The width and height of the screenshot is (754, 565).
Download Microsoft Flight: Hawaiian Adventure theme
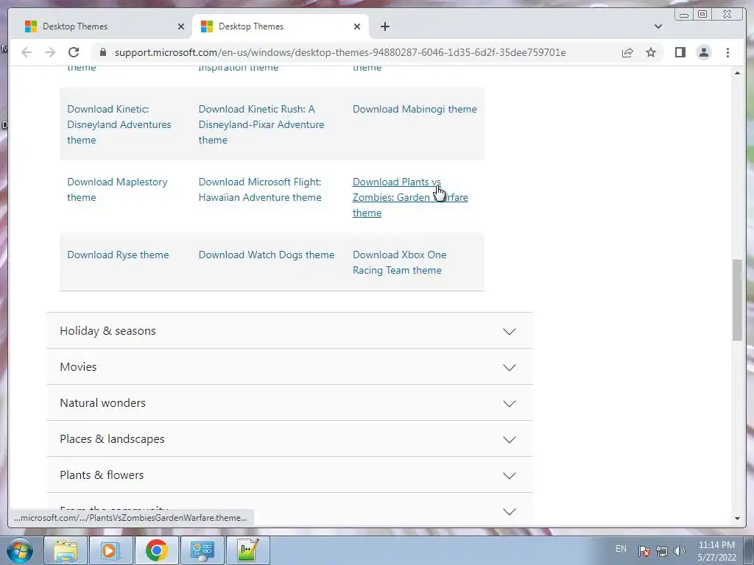[260, 190]
